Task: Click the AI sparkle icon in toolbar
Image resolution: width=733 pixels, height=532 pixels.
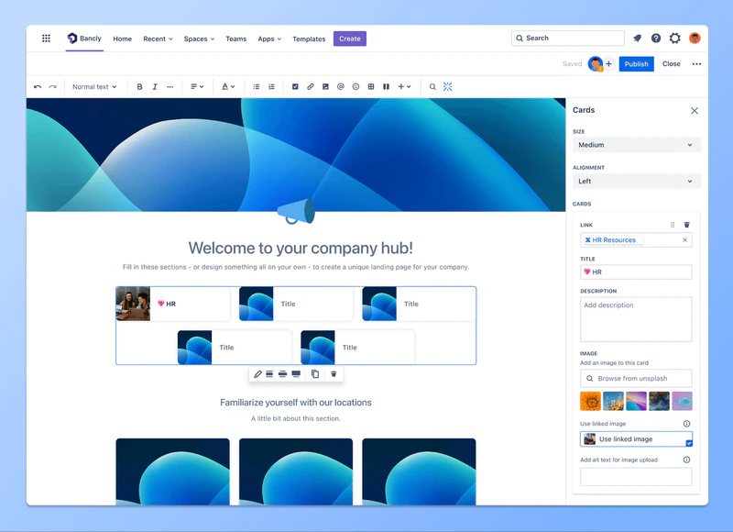Action: tap(448, 86)
